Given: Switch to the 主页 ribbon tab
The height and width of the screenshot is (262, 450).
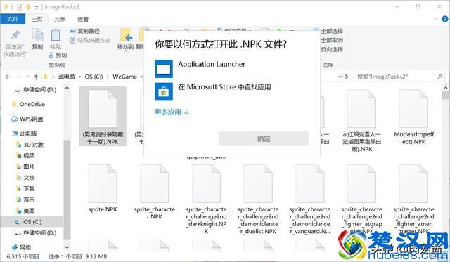Looking at the screenshot, I should click(x=37, y=19).
